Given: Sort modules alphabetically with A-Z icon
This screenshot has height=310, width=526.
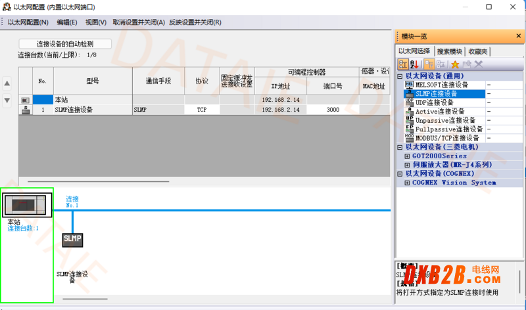Looking at the screenshot, I should [414, 64].
